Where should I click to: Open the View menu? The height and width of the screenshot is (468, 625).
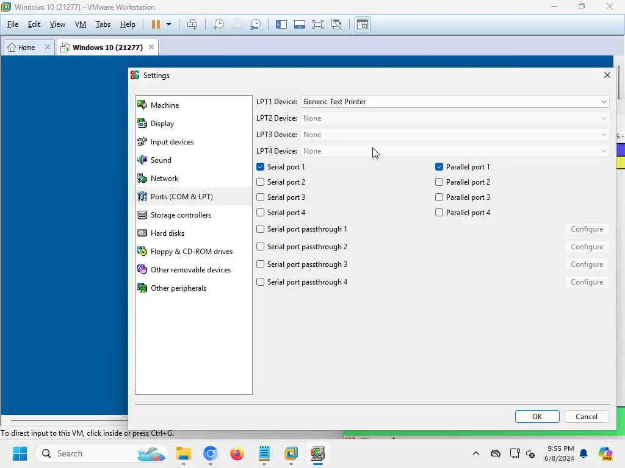click(57, 24)
